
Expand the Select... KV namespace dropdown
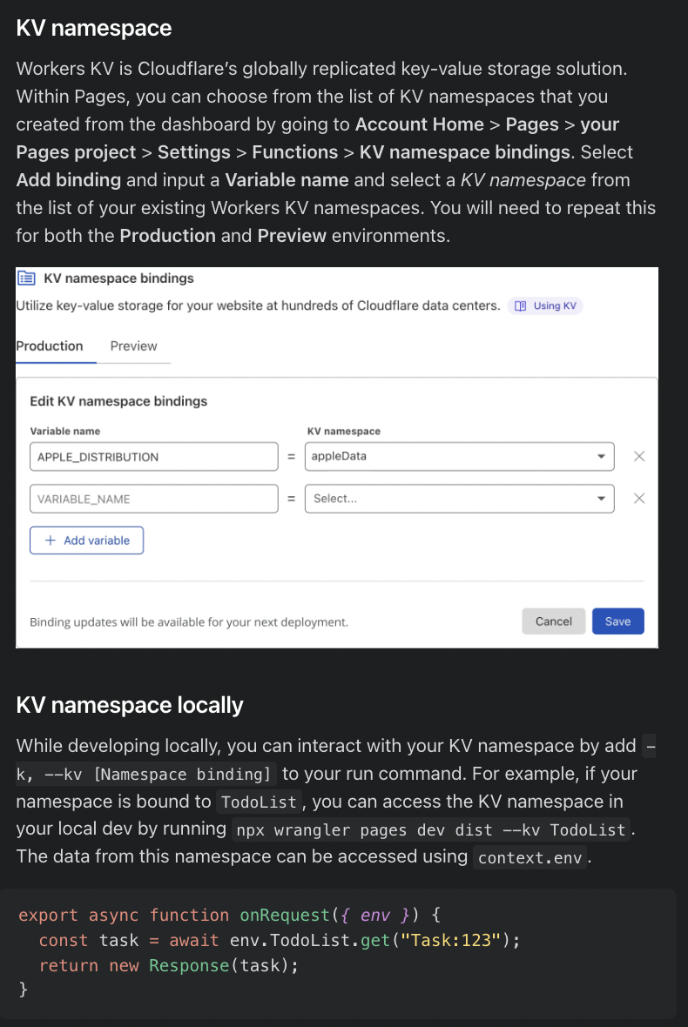(459, 499)
